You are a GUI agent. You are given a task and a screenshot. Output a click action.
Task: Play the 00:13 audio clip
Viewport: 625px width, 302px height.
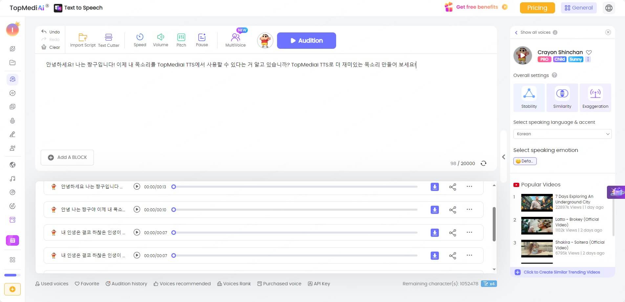click(x=137, y=187)
